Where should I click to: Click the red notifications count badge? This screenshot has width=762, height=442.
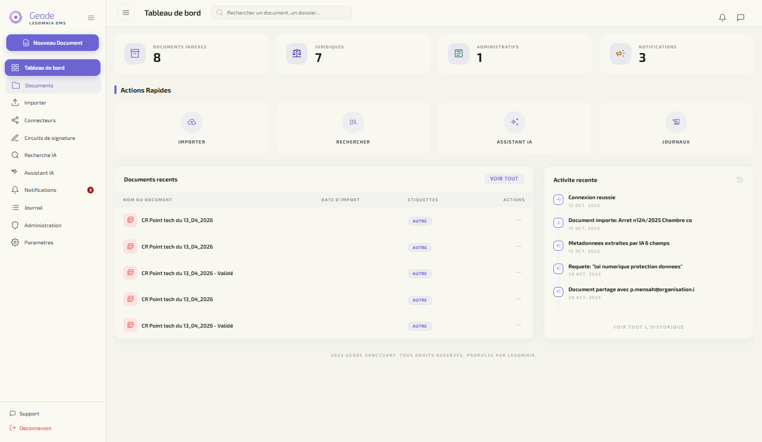pos(91,190)
